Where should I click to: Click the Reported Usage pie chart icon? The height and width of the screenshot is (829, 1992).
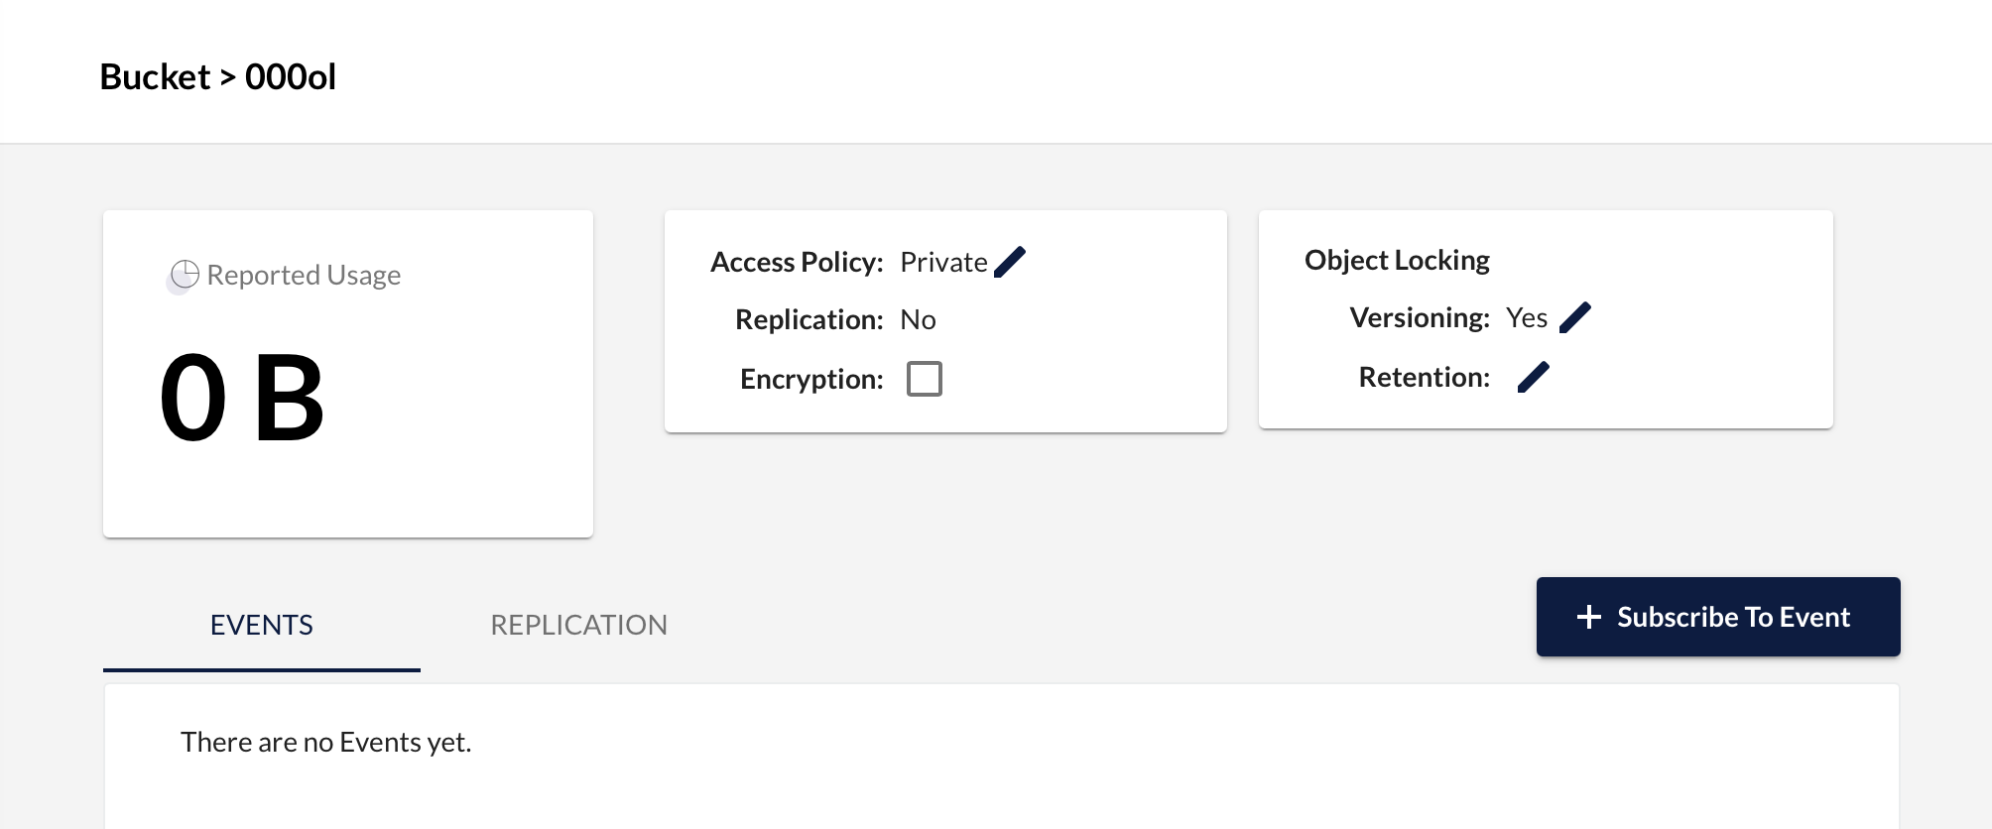185,275
